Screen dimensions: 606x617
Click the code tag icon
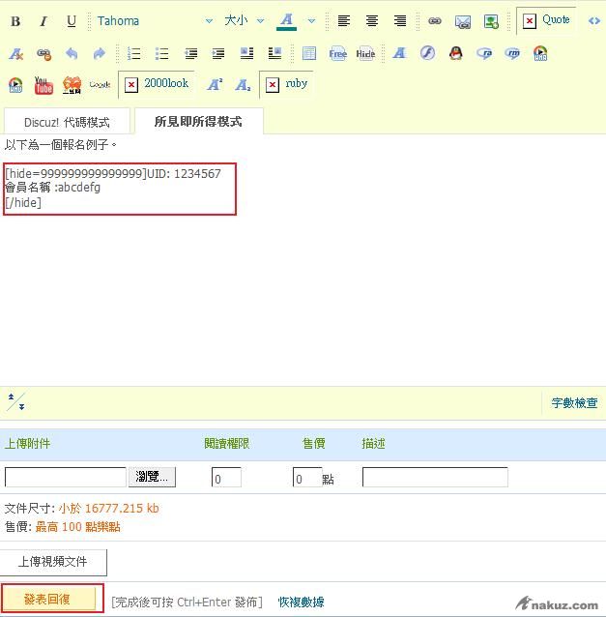(x=593, y=21)
